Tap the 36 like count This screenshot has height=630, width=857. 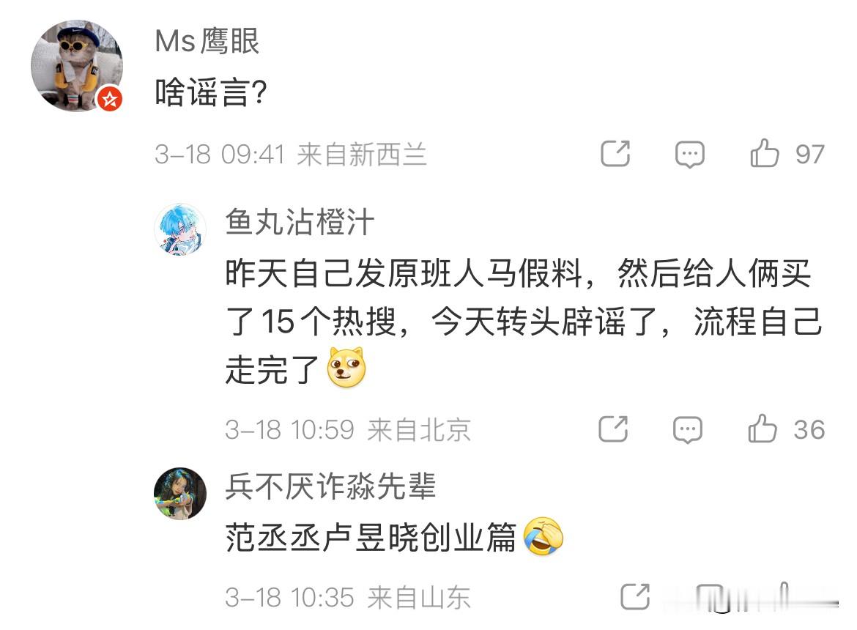pyautogui.click(x=809, y=429)
